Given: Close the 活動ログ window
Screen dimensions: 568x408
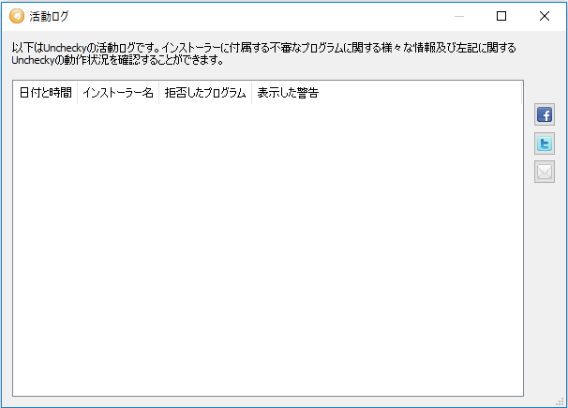Looking at the screenshot, I should [545, 16].
